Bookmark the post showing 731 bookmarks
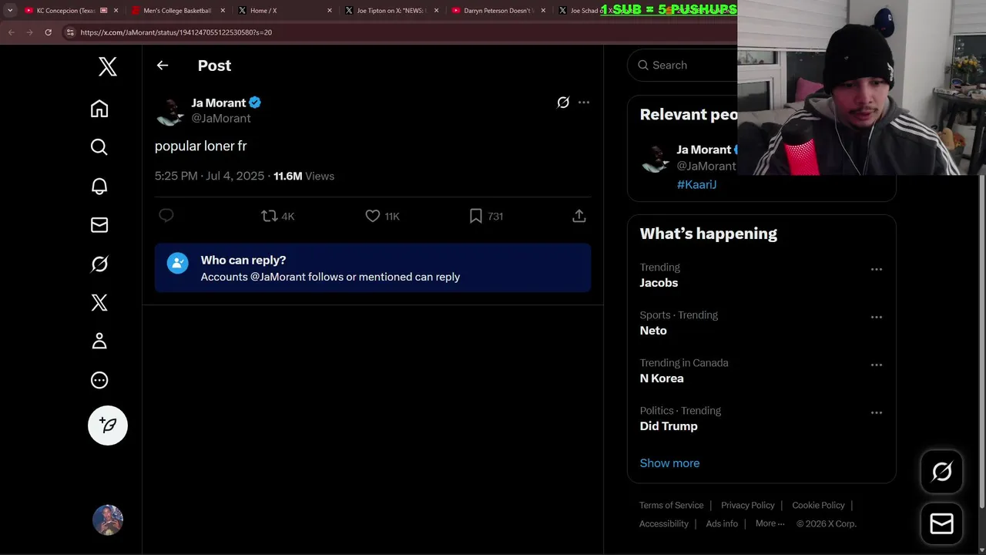 coord(486,217)
